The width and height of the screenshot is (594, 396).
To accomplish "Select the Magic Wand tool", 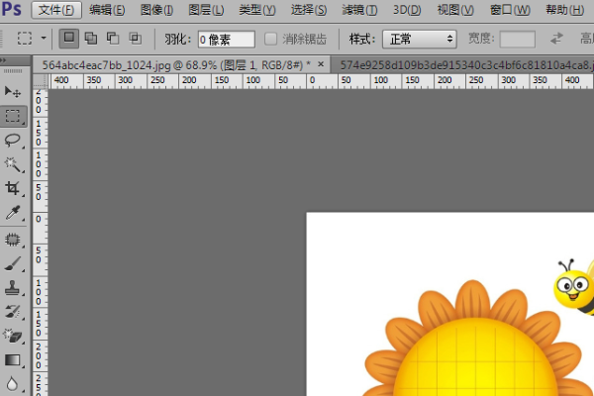I will point(13,164).
